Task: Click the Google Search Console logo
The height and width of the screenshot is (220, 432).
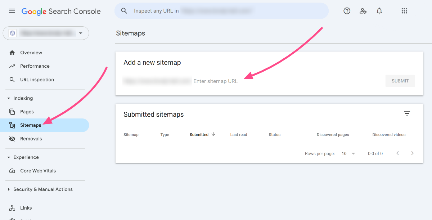Action: pos(61,11)
